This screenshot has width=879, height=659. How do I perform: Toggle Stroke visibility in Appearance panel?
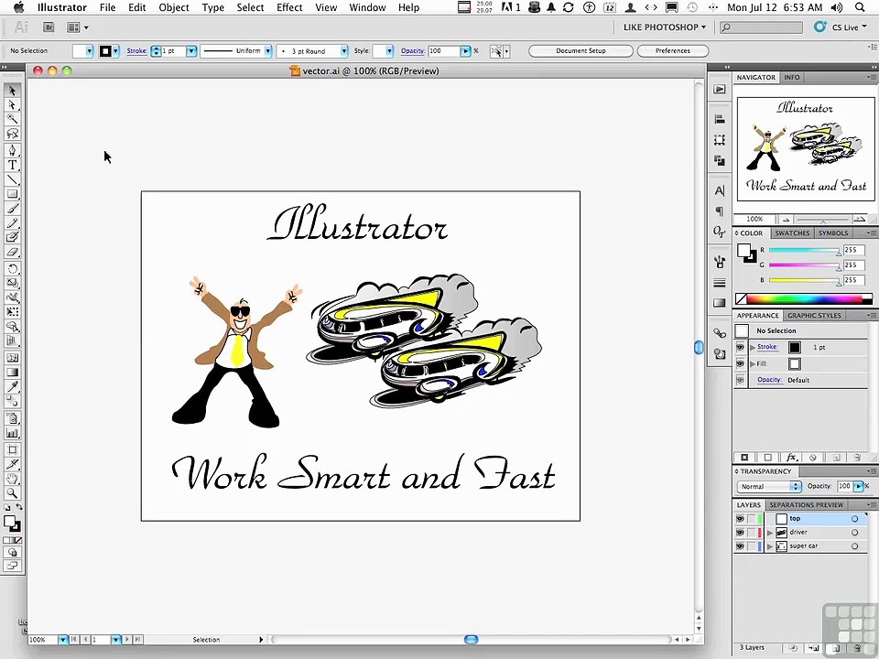741,348
